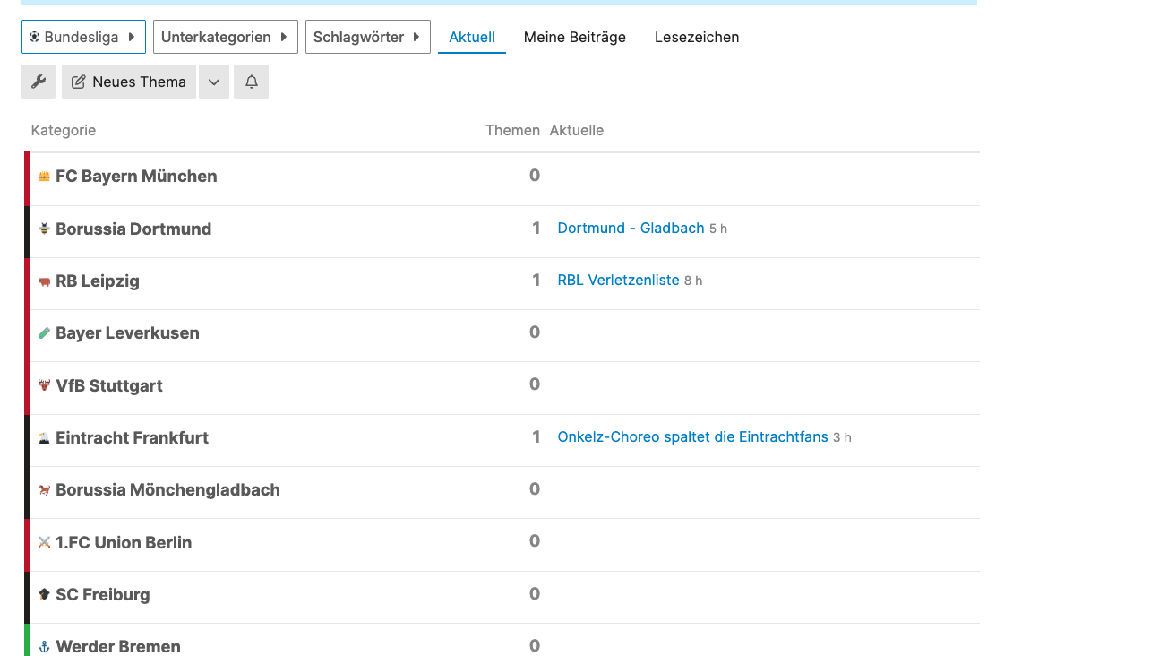Open Onkelz-Choreo spaltet die Eintrachtfans topic

[x=692, y=436]
